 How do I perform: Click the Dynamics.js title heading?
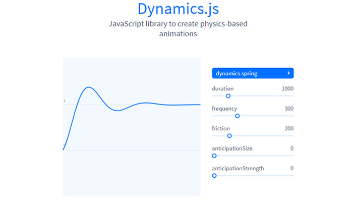pyautogui.click(x=178, y=9)
